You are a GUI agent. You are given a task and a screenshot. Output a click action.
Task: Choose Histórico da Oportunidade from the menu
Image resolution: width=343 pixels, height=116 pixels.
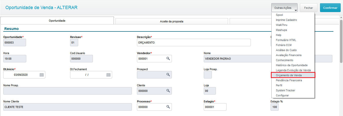(x=292, y=65)
